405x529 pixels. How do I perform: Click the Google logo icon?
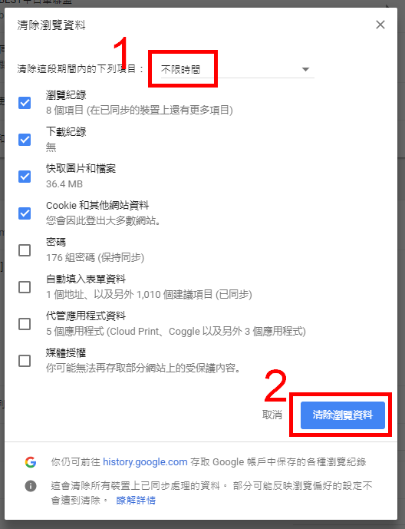tap(31, 462)
